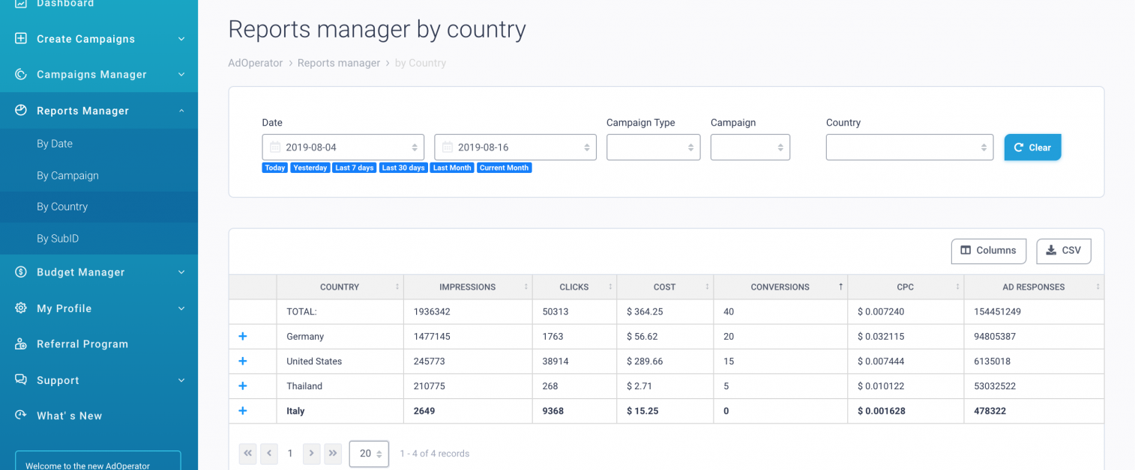Sort table by Country column sort arrows
The height and width of the screenshot is (470, 1135).
[x=397, y=287]
